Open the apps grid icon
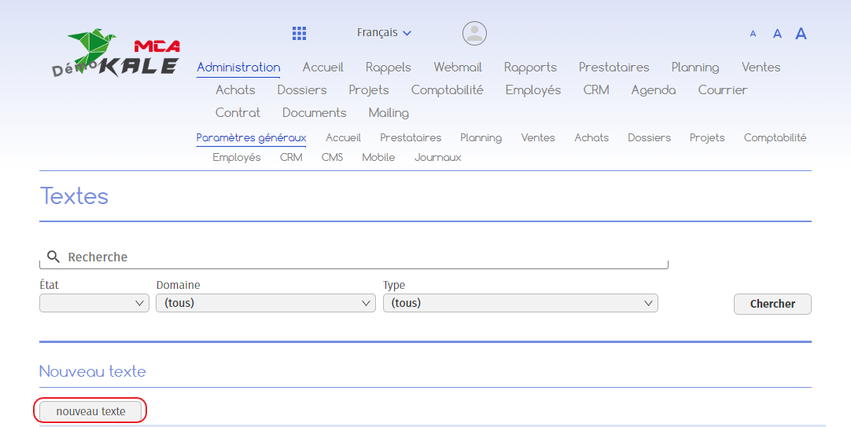Image resolution: width=851 pixels, height=427 pixels. pyautogui.click(x=299, y=33)
